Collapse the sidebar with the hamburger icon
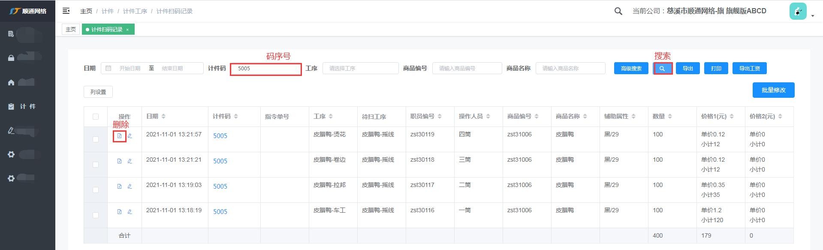Screen dimensions: 823x250 pos(66,11)
